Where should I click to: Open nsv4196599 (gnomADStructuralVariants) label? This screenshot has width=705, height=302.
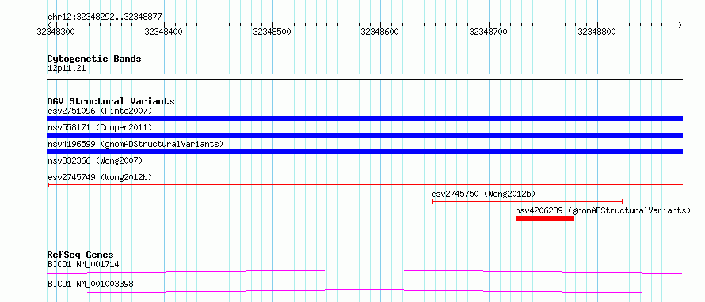(135, 144)
